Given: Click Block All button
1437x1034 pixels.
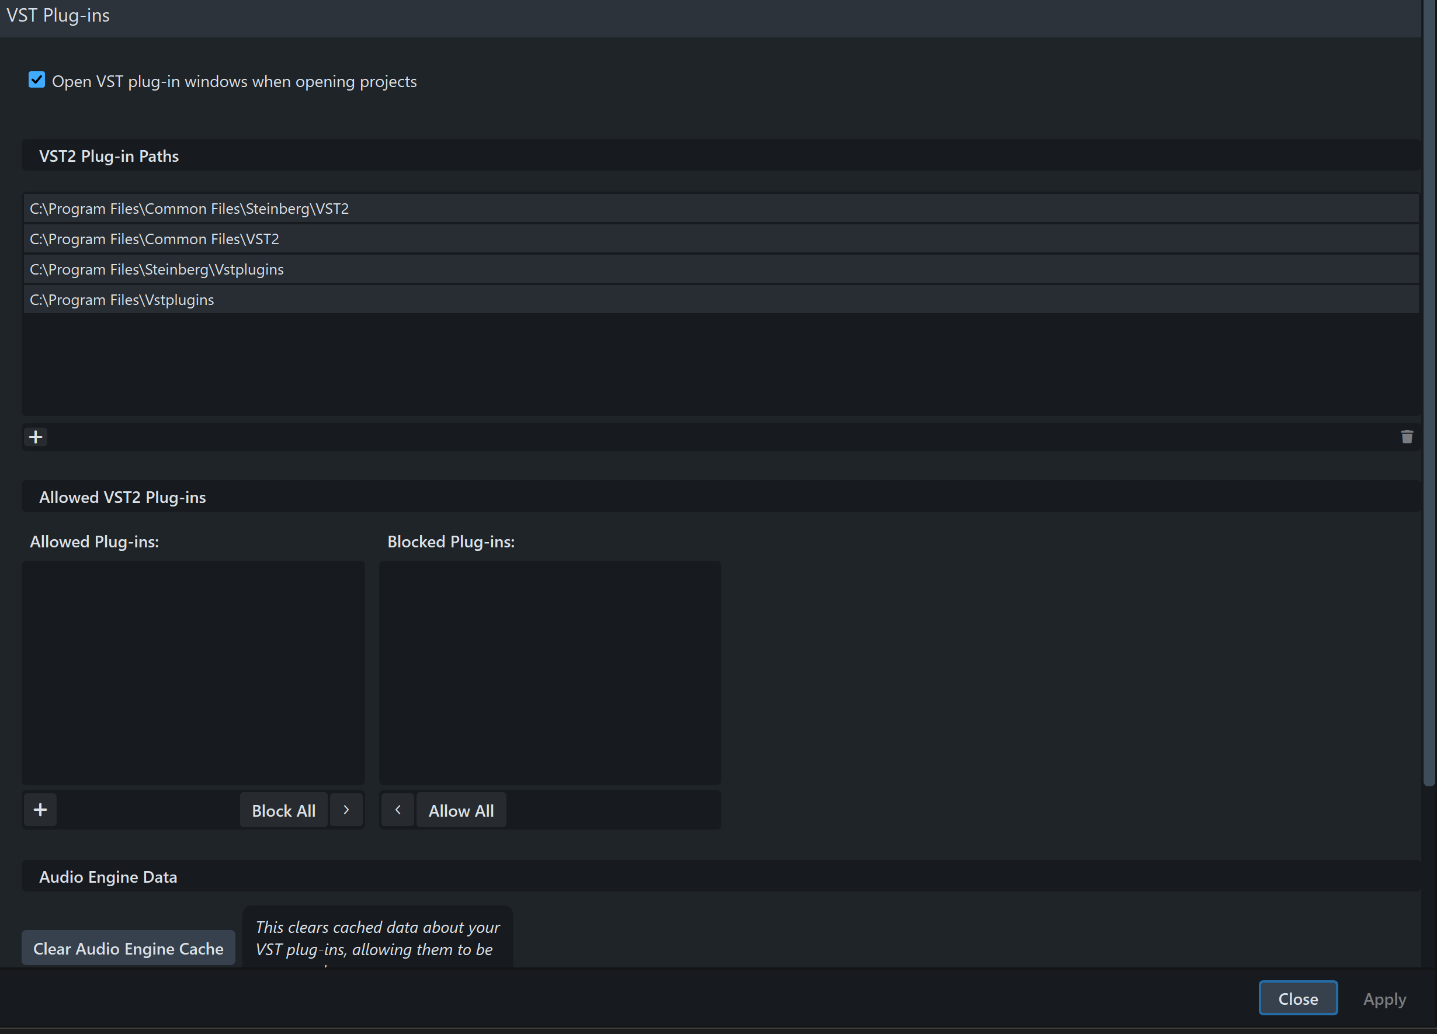Looking at the screenshot, I should coord(283,810).
